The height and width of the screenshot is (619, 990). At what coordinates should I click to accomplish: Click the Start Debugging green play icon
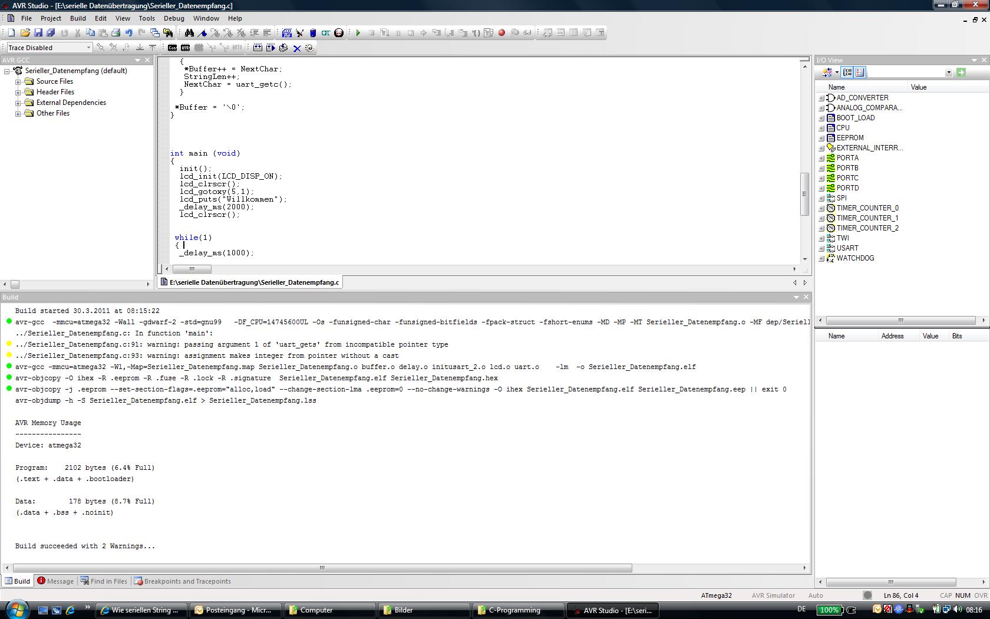[x=358, y=33]
